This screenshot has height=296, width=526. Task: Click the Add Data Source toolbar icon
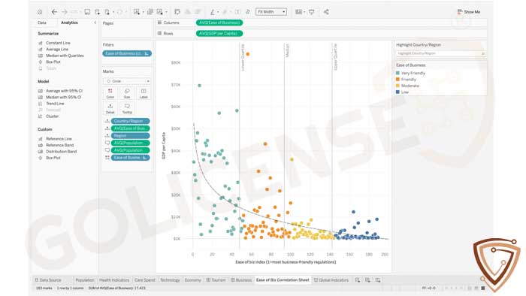pyautogui.click(x=97, y=12)
